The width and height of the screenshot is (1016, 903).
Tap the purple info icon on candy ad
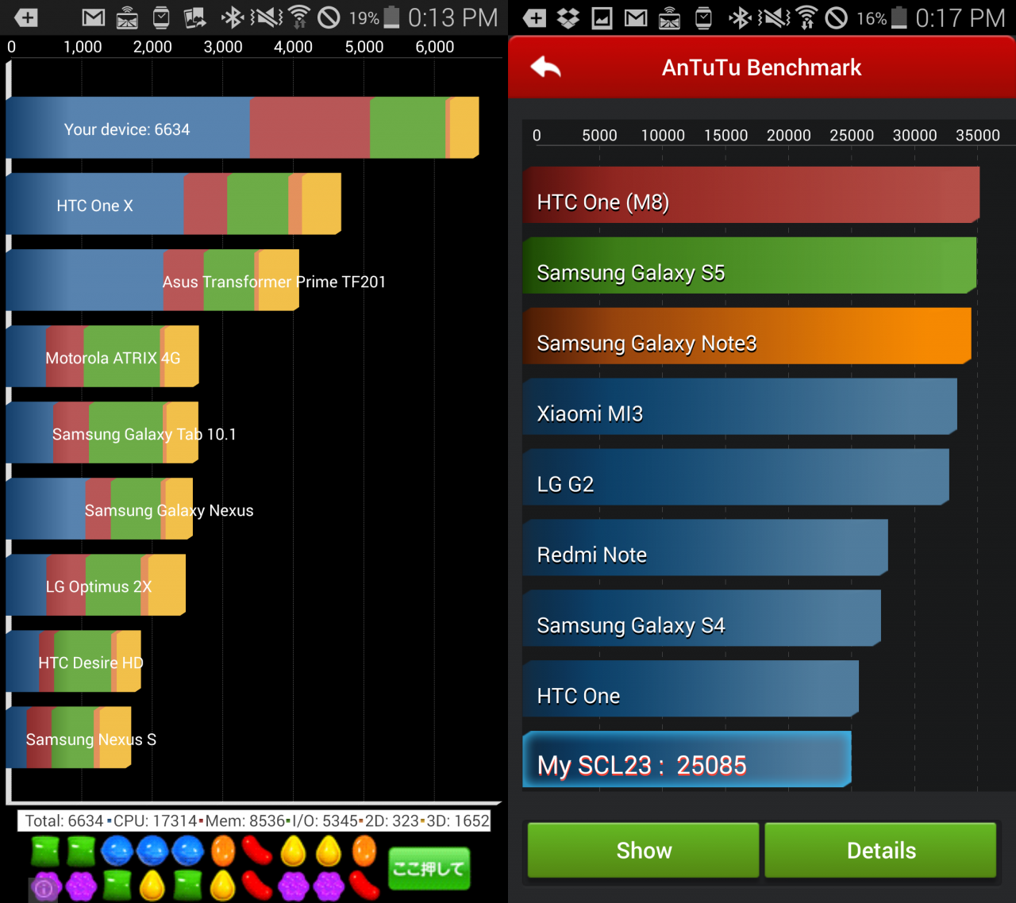pyautogui.click(x=44, y=889)
